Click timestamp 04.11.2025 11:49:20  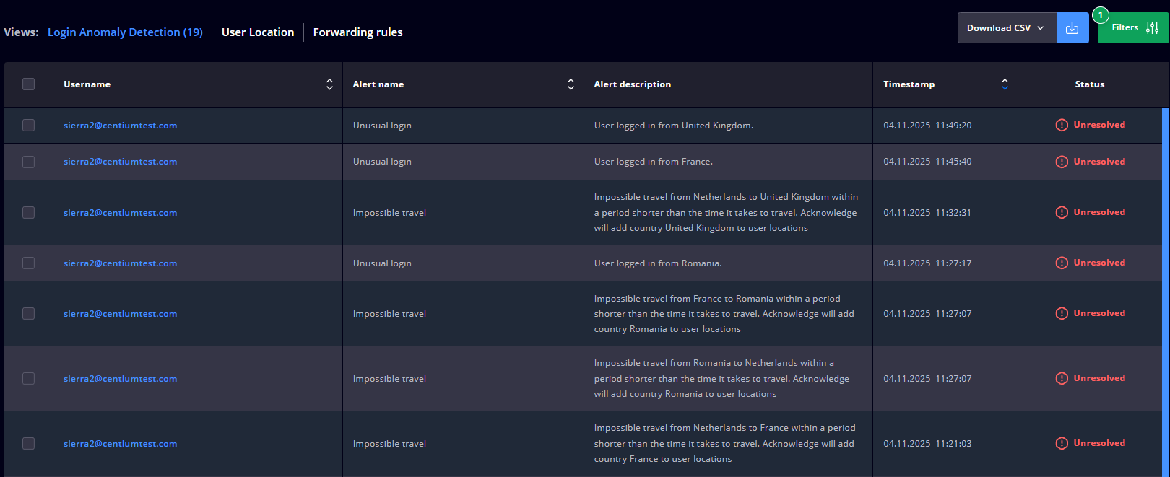pyautogui.click(x=927, y=126)
